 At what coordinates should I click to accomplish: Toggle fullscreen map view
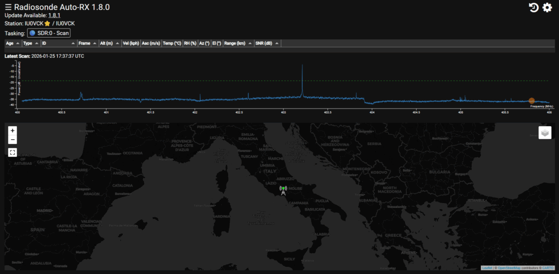(13, 152)
